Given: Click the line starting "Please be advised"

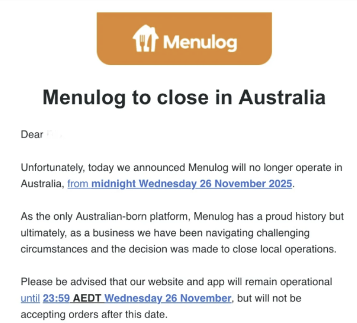Looking at the screenshot, I should pos(177,282).
